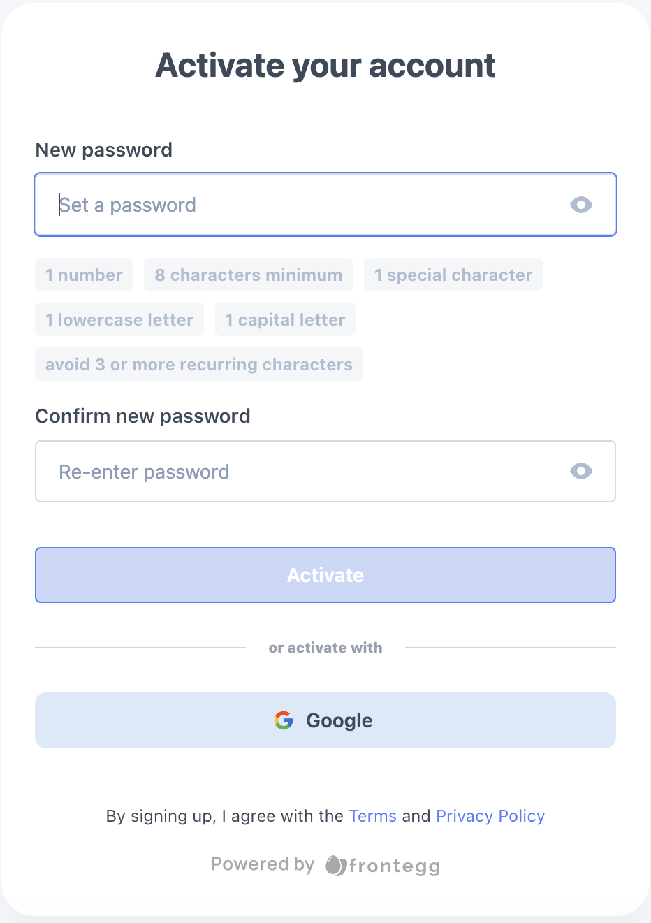This screenshot has width=651, height=923.
Task: Click the New password label
Action: point(103,150)
